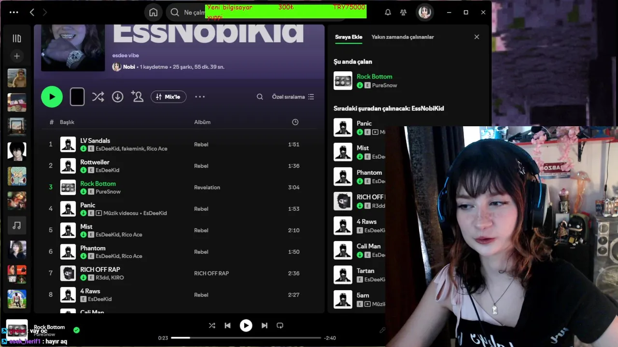Skip to previous track

point(227,326)
